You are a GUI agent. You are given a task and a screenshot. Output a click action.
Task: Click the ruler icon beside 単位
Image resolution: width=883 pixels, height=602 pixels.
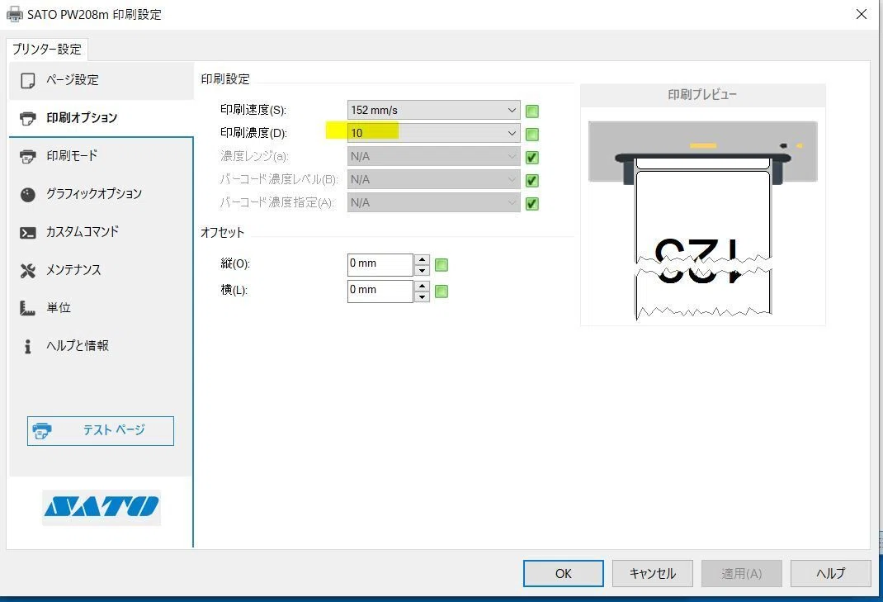click(27, 308)
